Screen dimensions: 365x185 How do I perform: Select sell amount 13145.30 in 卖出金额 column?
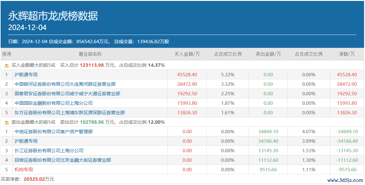pos(268,151)
